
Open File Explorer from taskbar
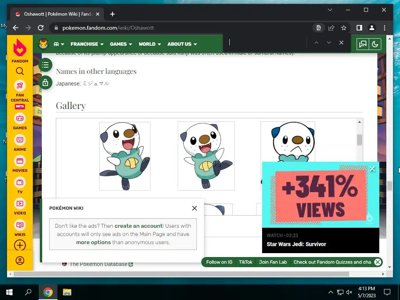click(x=67, y=292)
